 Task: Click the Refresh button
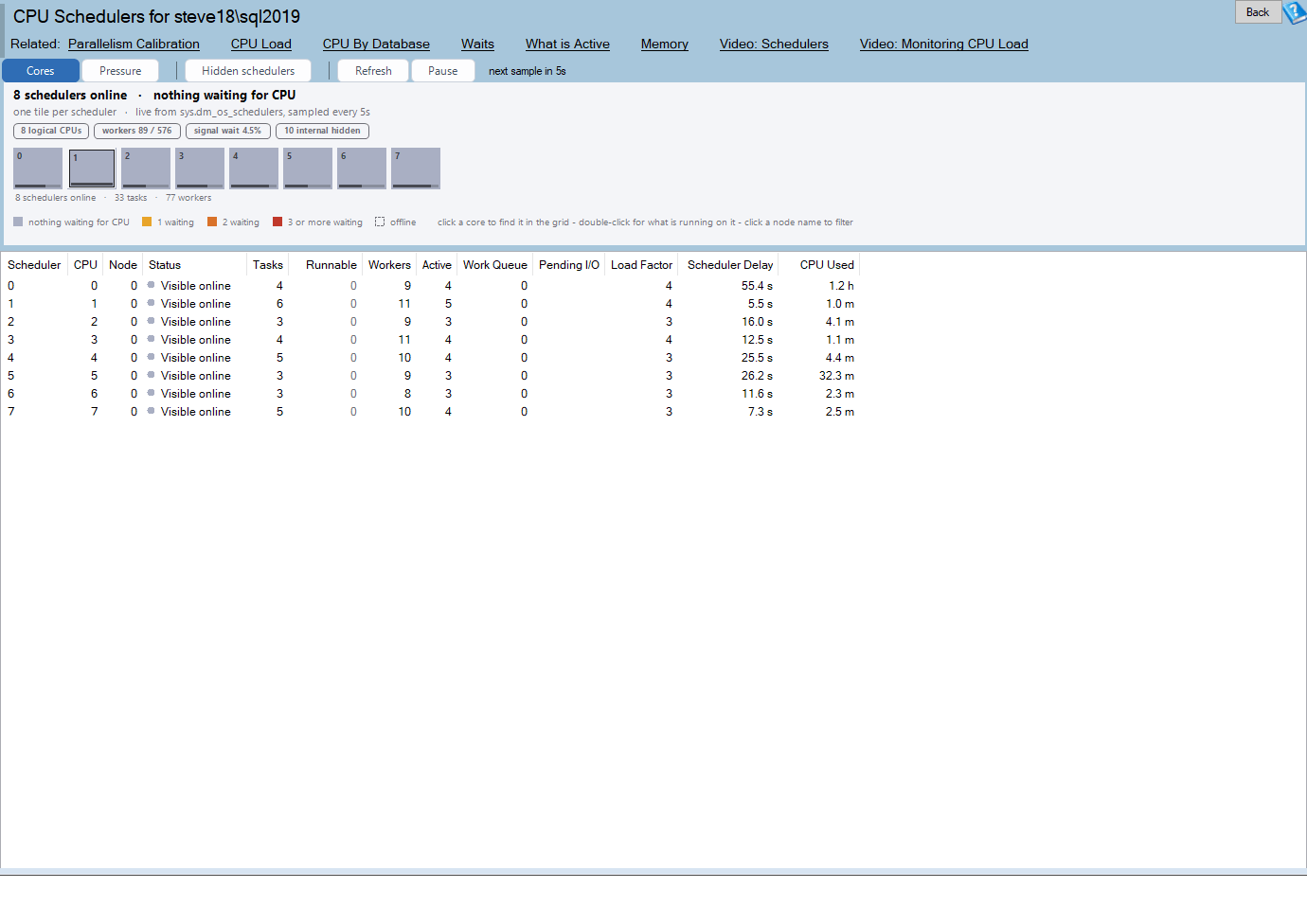(373, 71)
